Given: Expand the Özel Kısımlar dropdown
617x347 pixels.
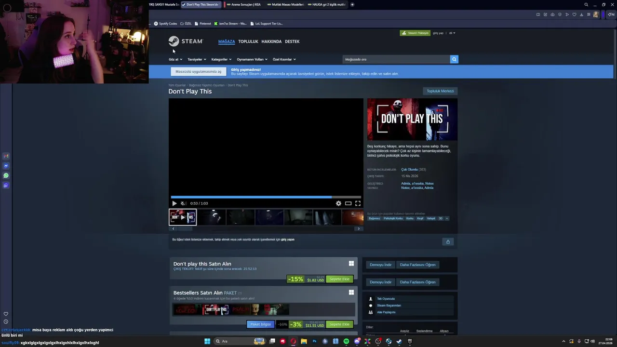Looking at the screenshot, I should point(284,59).
